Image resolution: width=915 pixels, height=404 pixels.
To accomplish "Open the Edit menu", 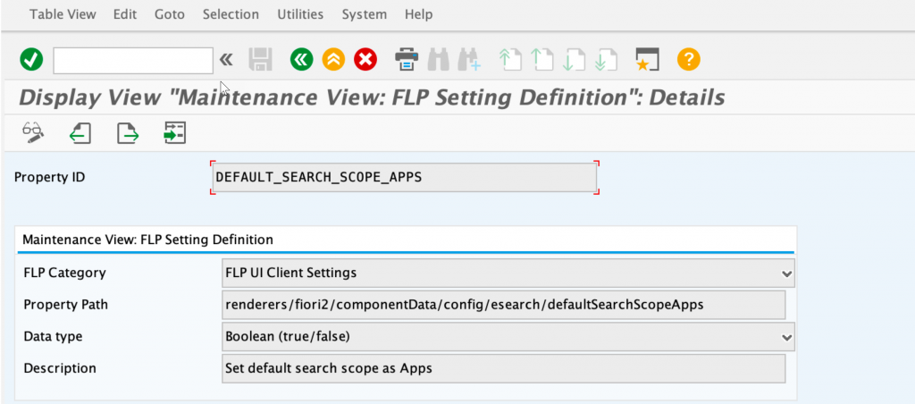I will [125, 14].
